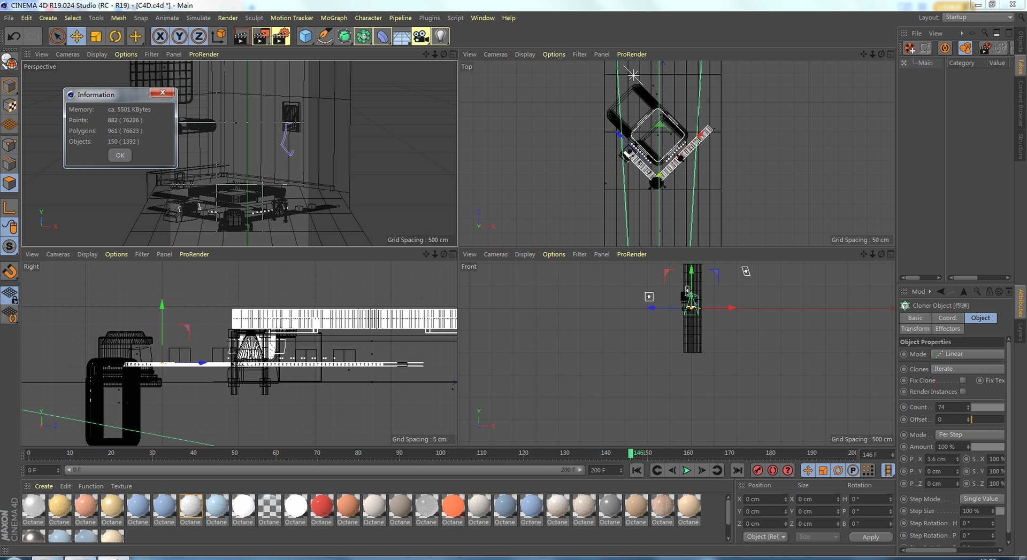Viewport: 1027px width, 560px height.
Task: Click Render to Picture Viewer icon
Action: click(x=261, y=36)
